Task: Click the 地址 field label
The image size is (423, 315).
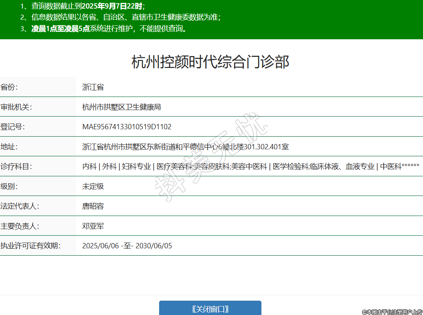Action: click(9, 147)
